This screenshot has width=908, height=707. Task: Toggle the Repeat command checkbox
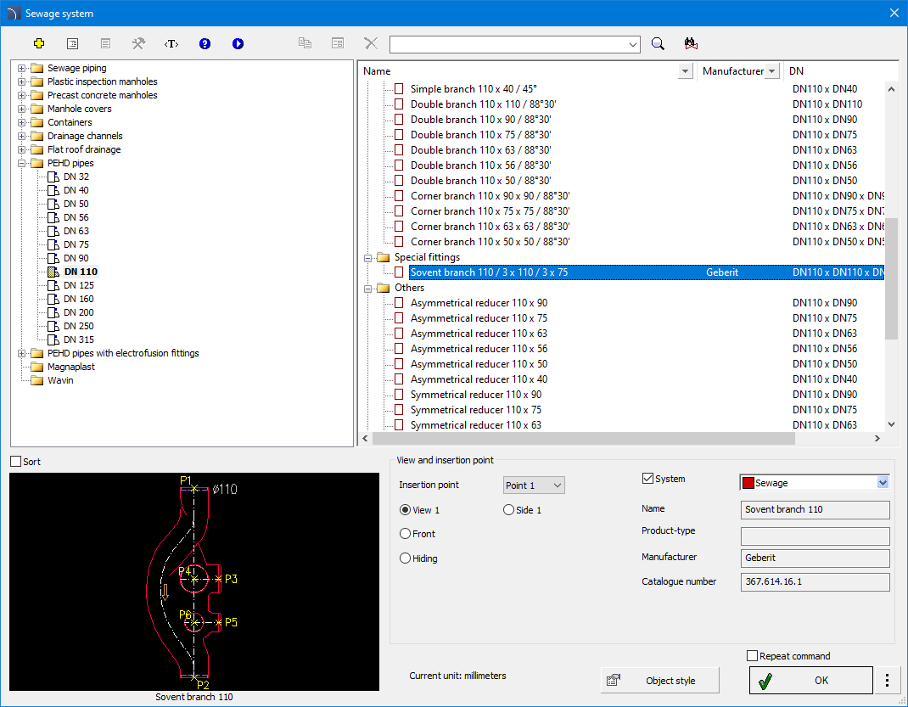pyautogui.click(x=752, y=656)
